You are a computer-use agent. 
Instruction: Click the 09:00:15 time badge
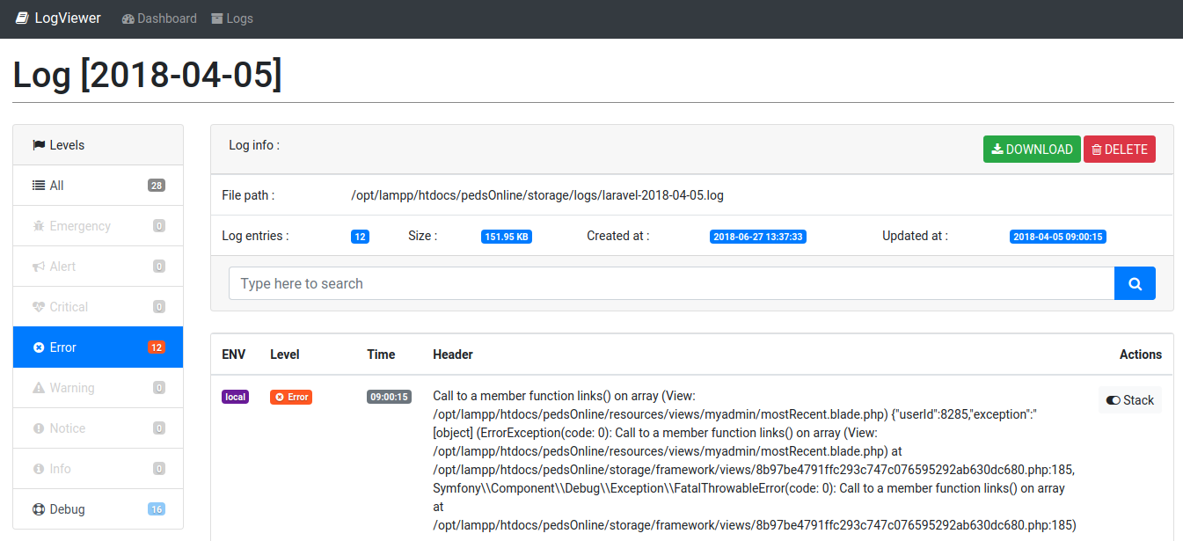coord(390,397)
